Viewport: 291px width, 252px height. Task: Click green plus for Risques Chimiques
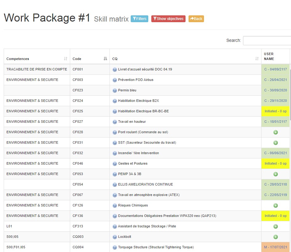click(x=276, y=206)
